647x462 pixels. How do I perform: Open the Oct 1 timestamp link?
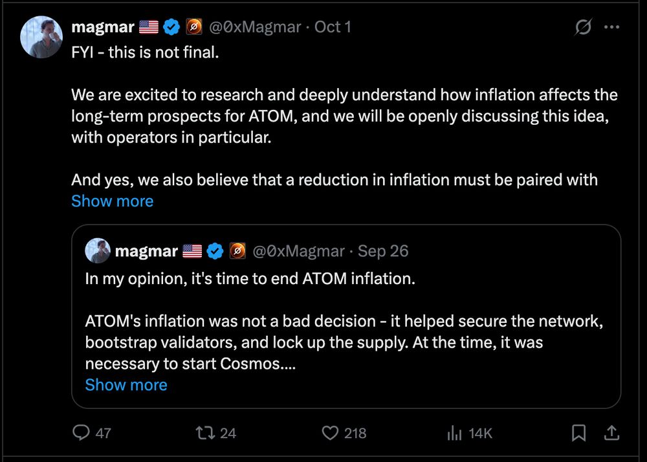click(x=333, y=27)
